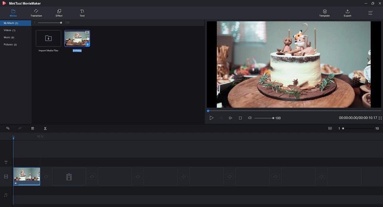Open the Template library
Screen dimensions: 383x207
coord(324,13)
